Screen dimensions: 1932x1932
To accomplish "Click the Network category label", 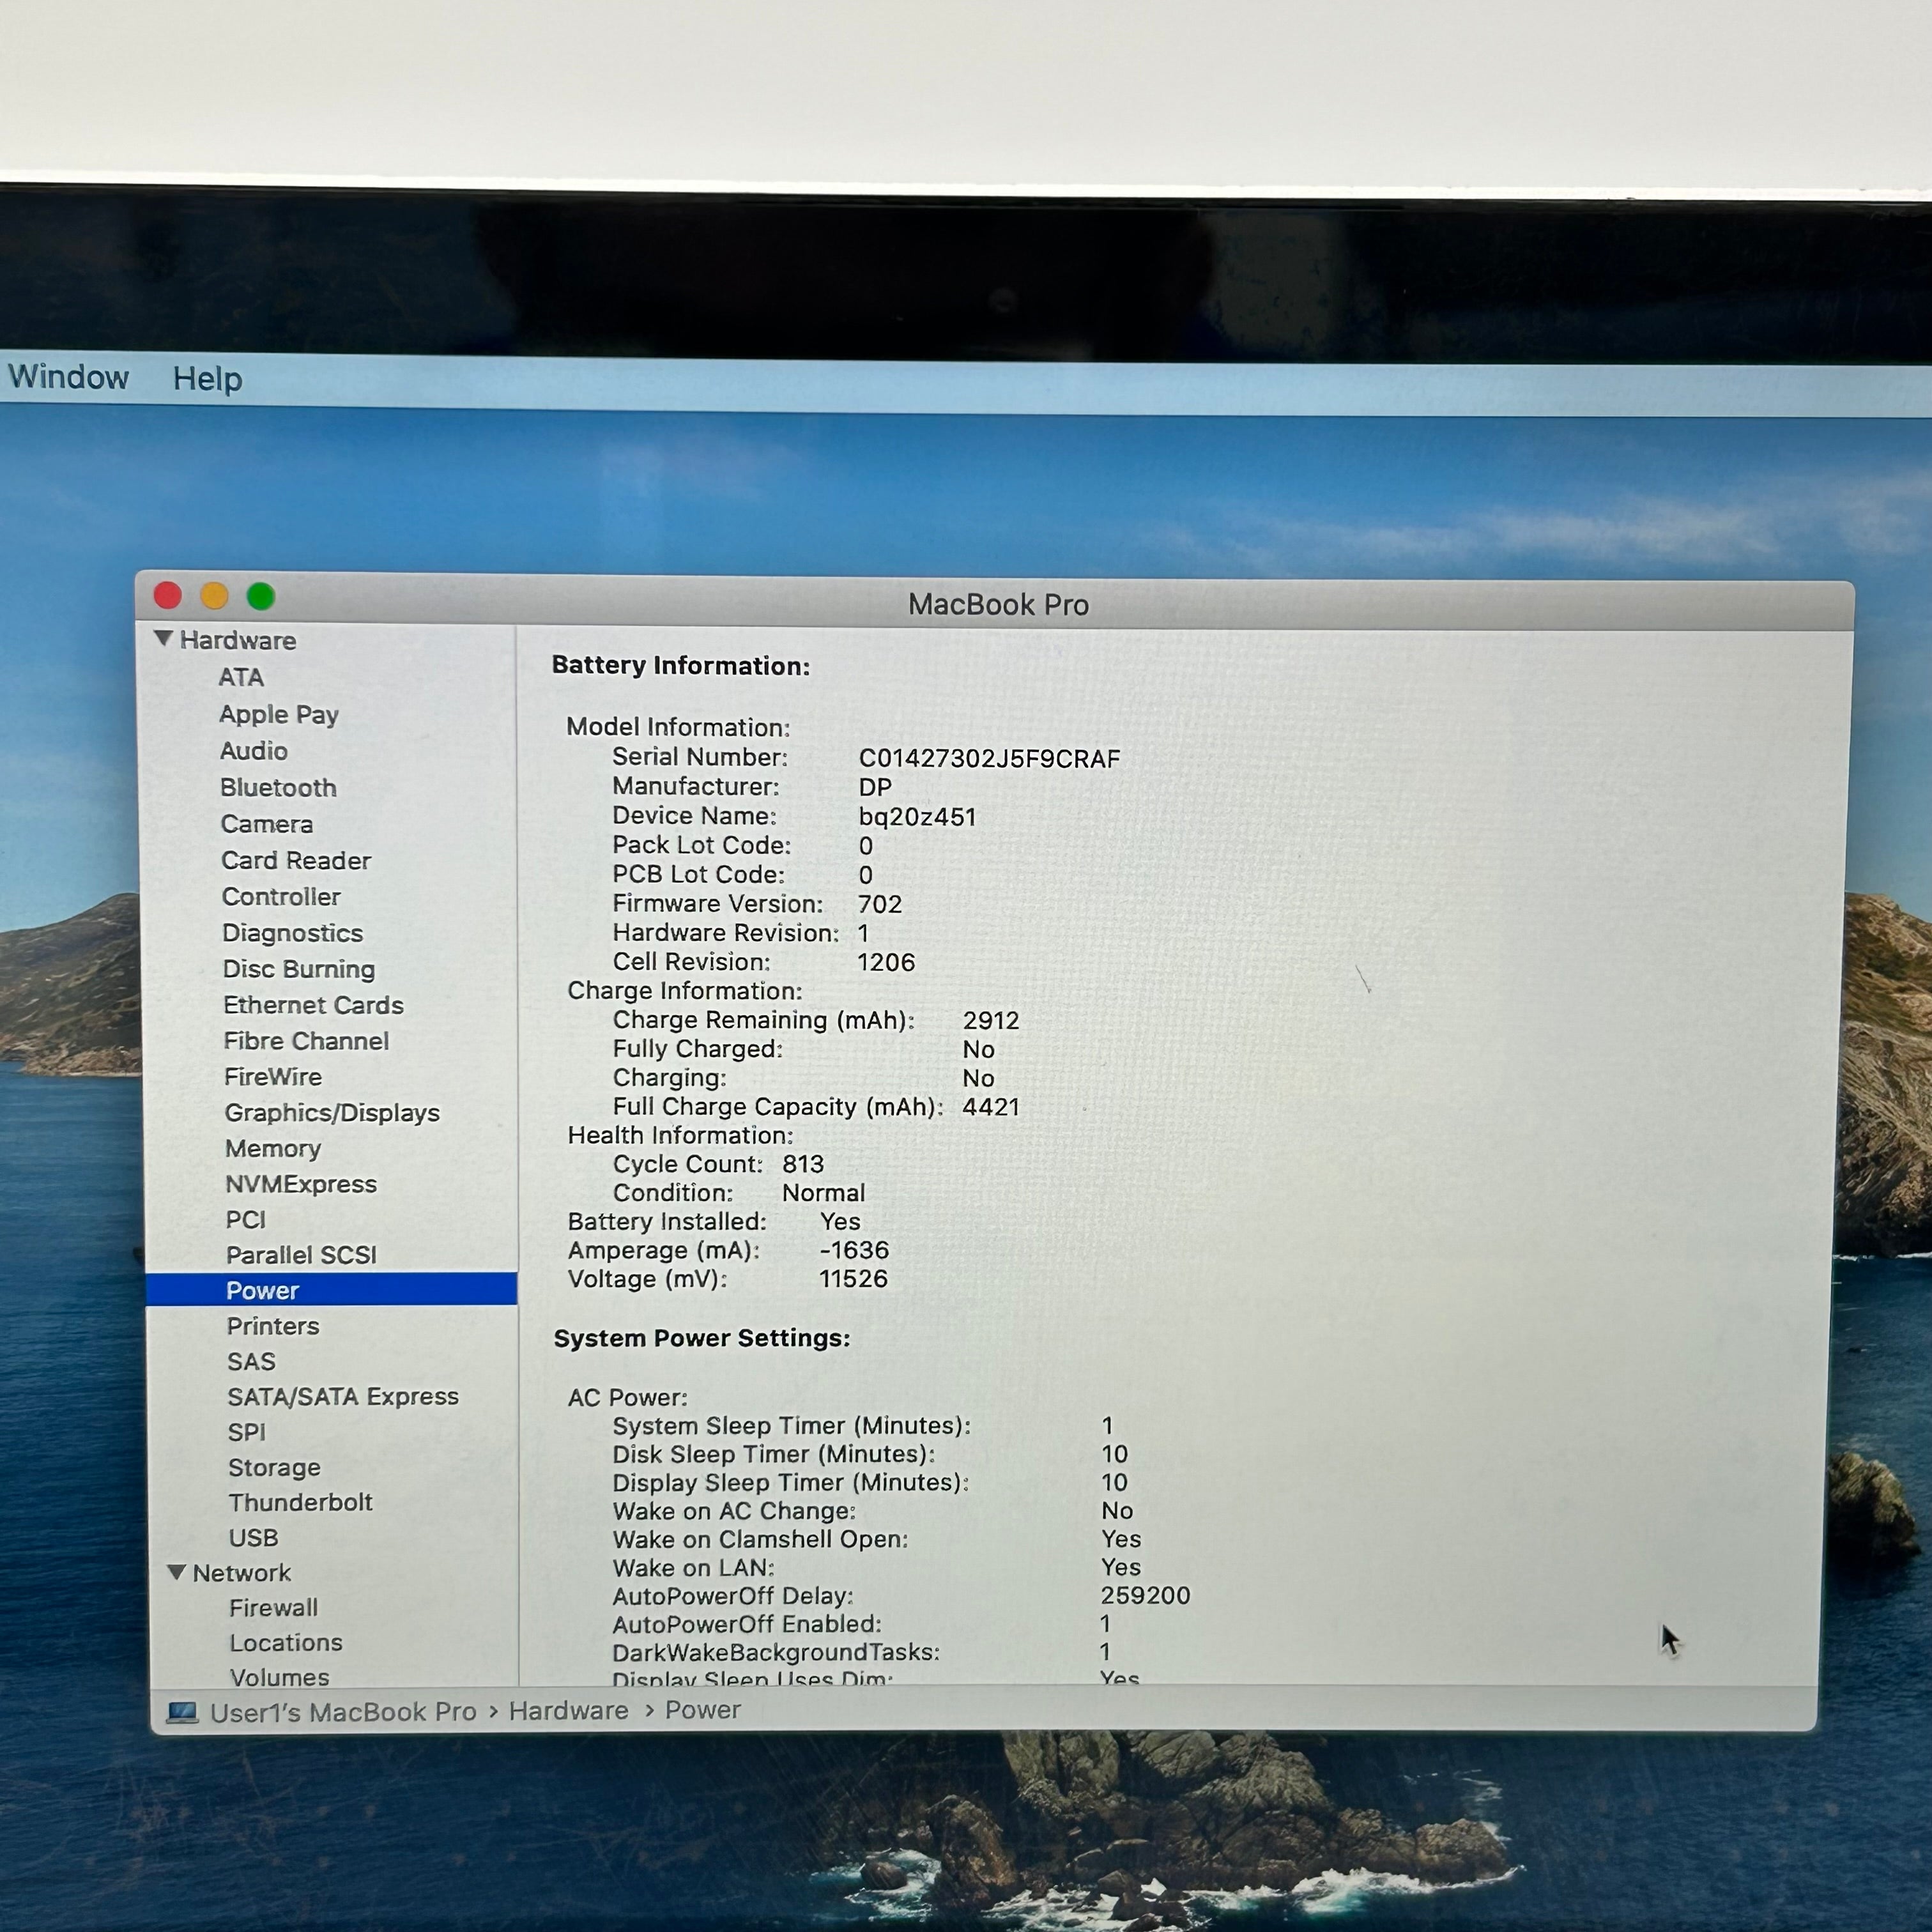I will pos(241,1573).
